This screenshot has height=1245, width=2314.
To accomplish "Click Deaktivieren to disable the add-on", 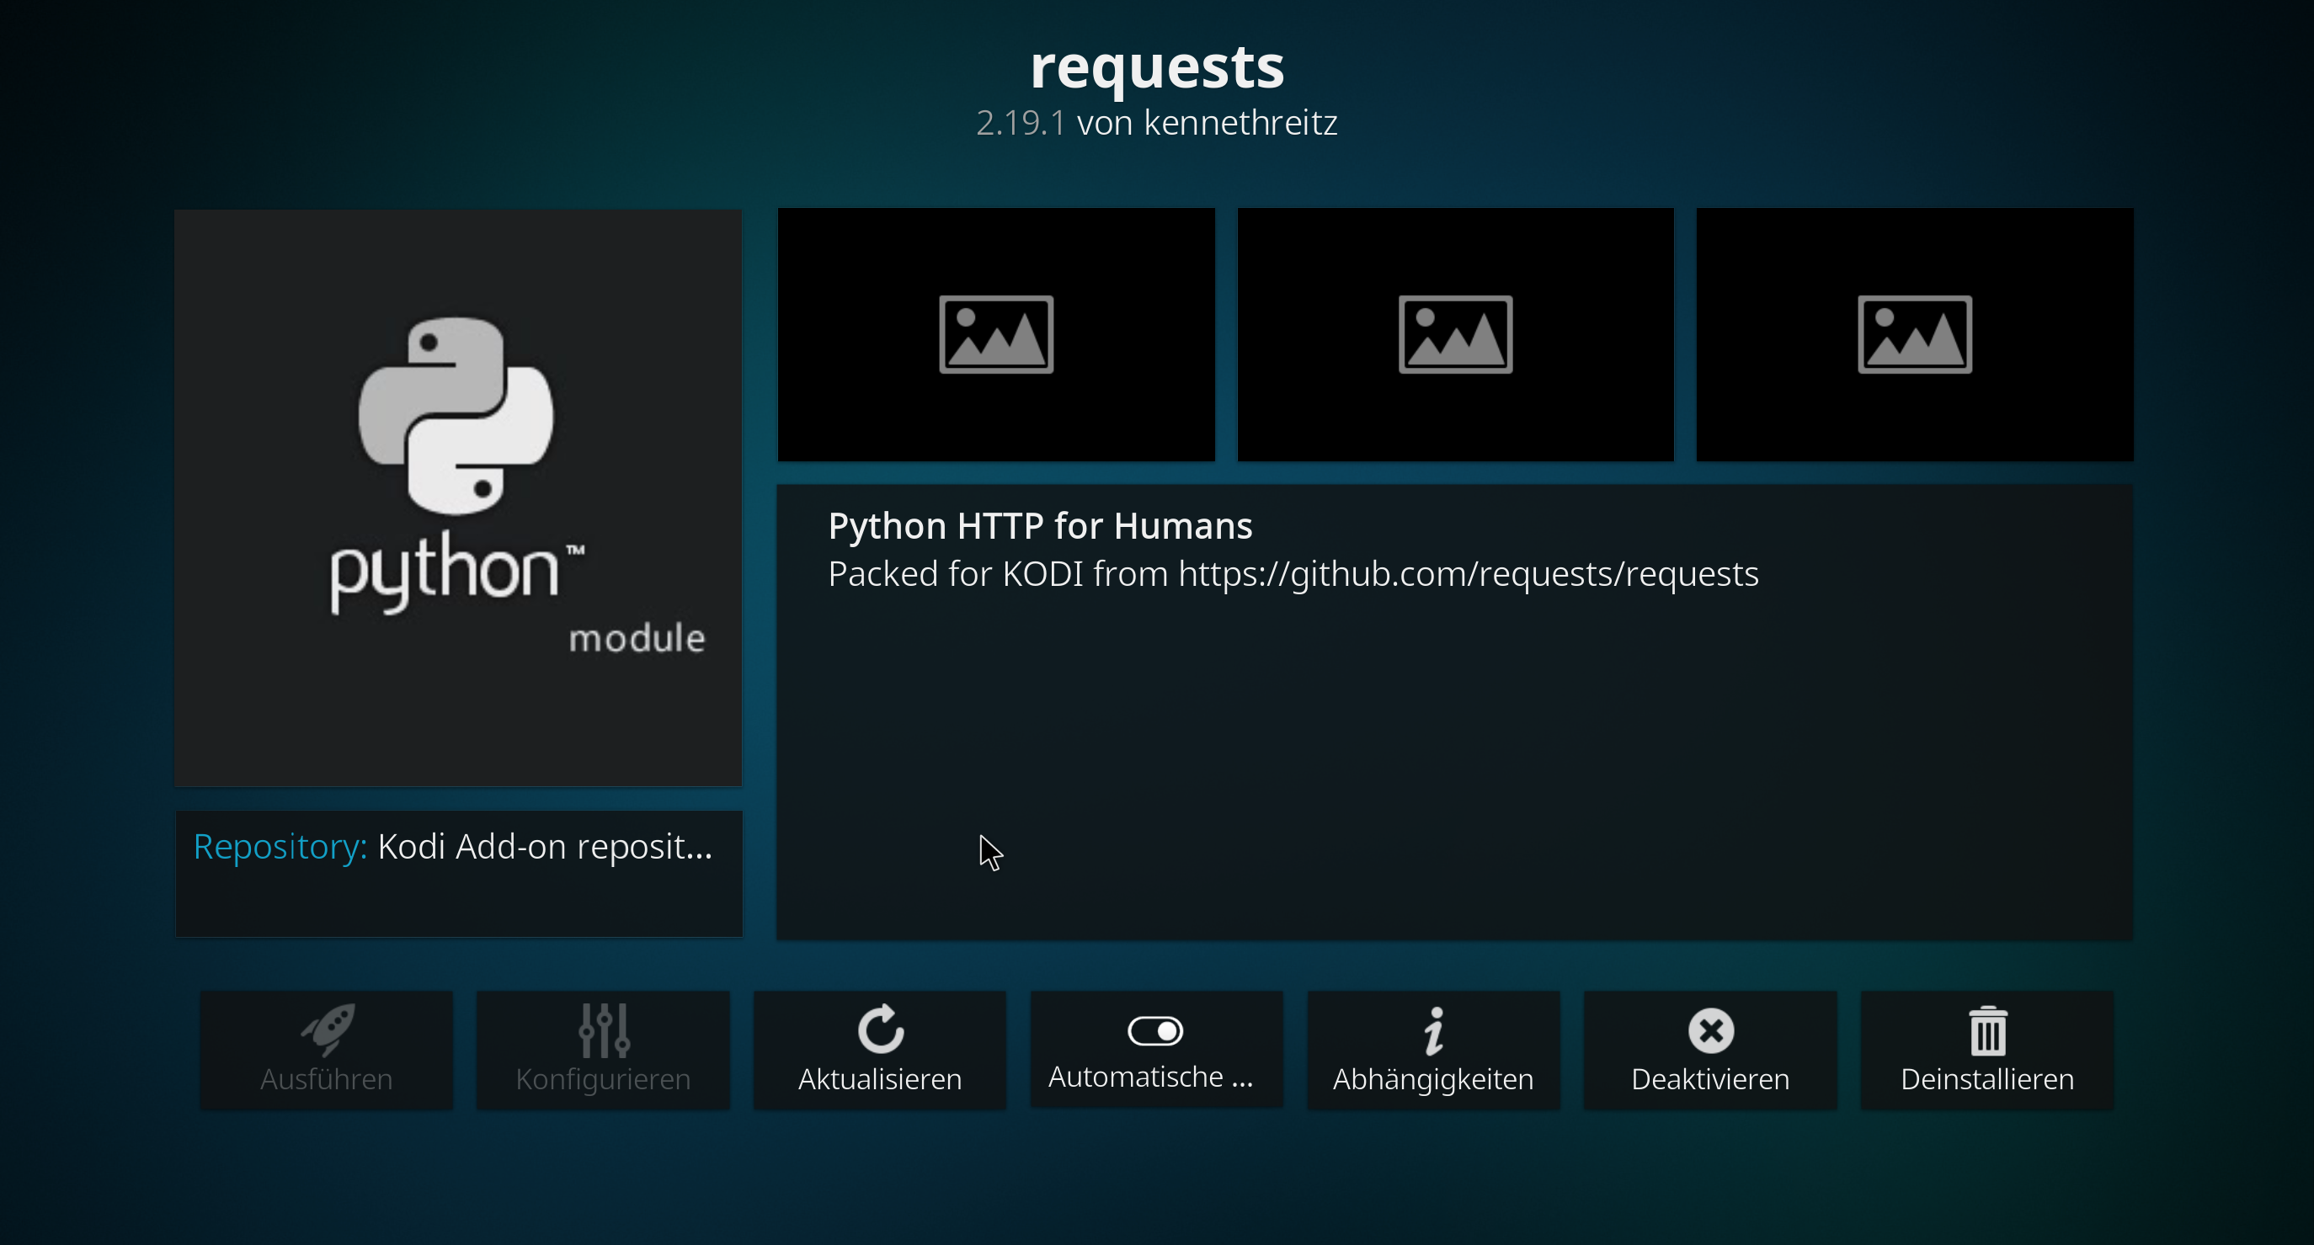I will pyautogui.click(x=1709, y=1049).
